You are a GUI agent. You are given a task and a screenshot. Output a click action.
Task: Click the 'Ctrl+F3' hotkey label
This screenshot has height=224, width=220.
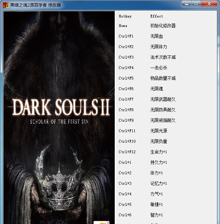(126, 57)
